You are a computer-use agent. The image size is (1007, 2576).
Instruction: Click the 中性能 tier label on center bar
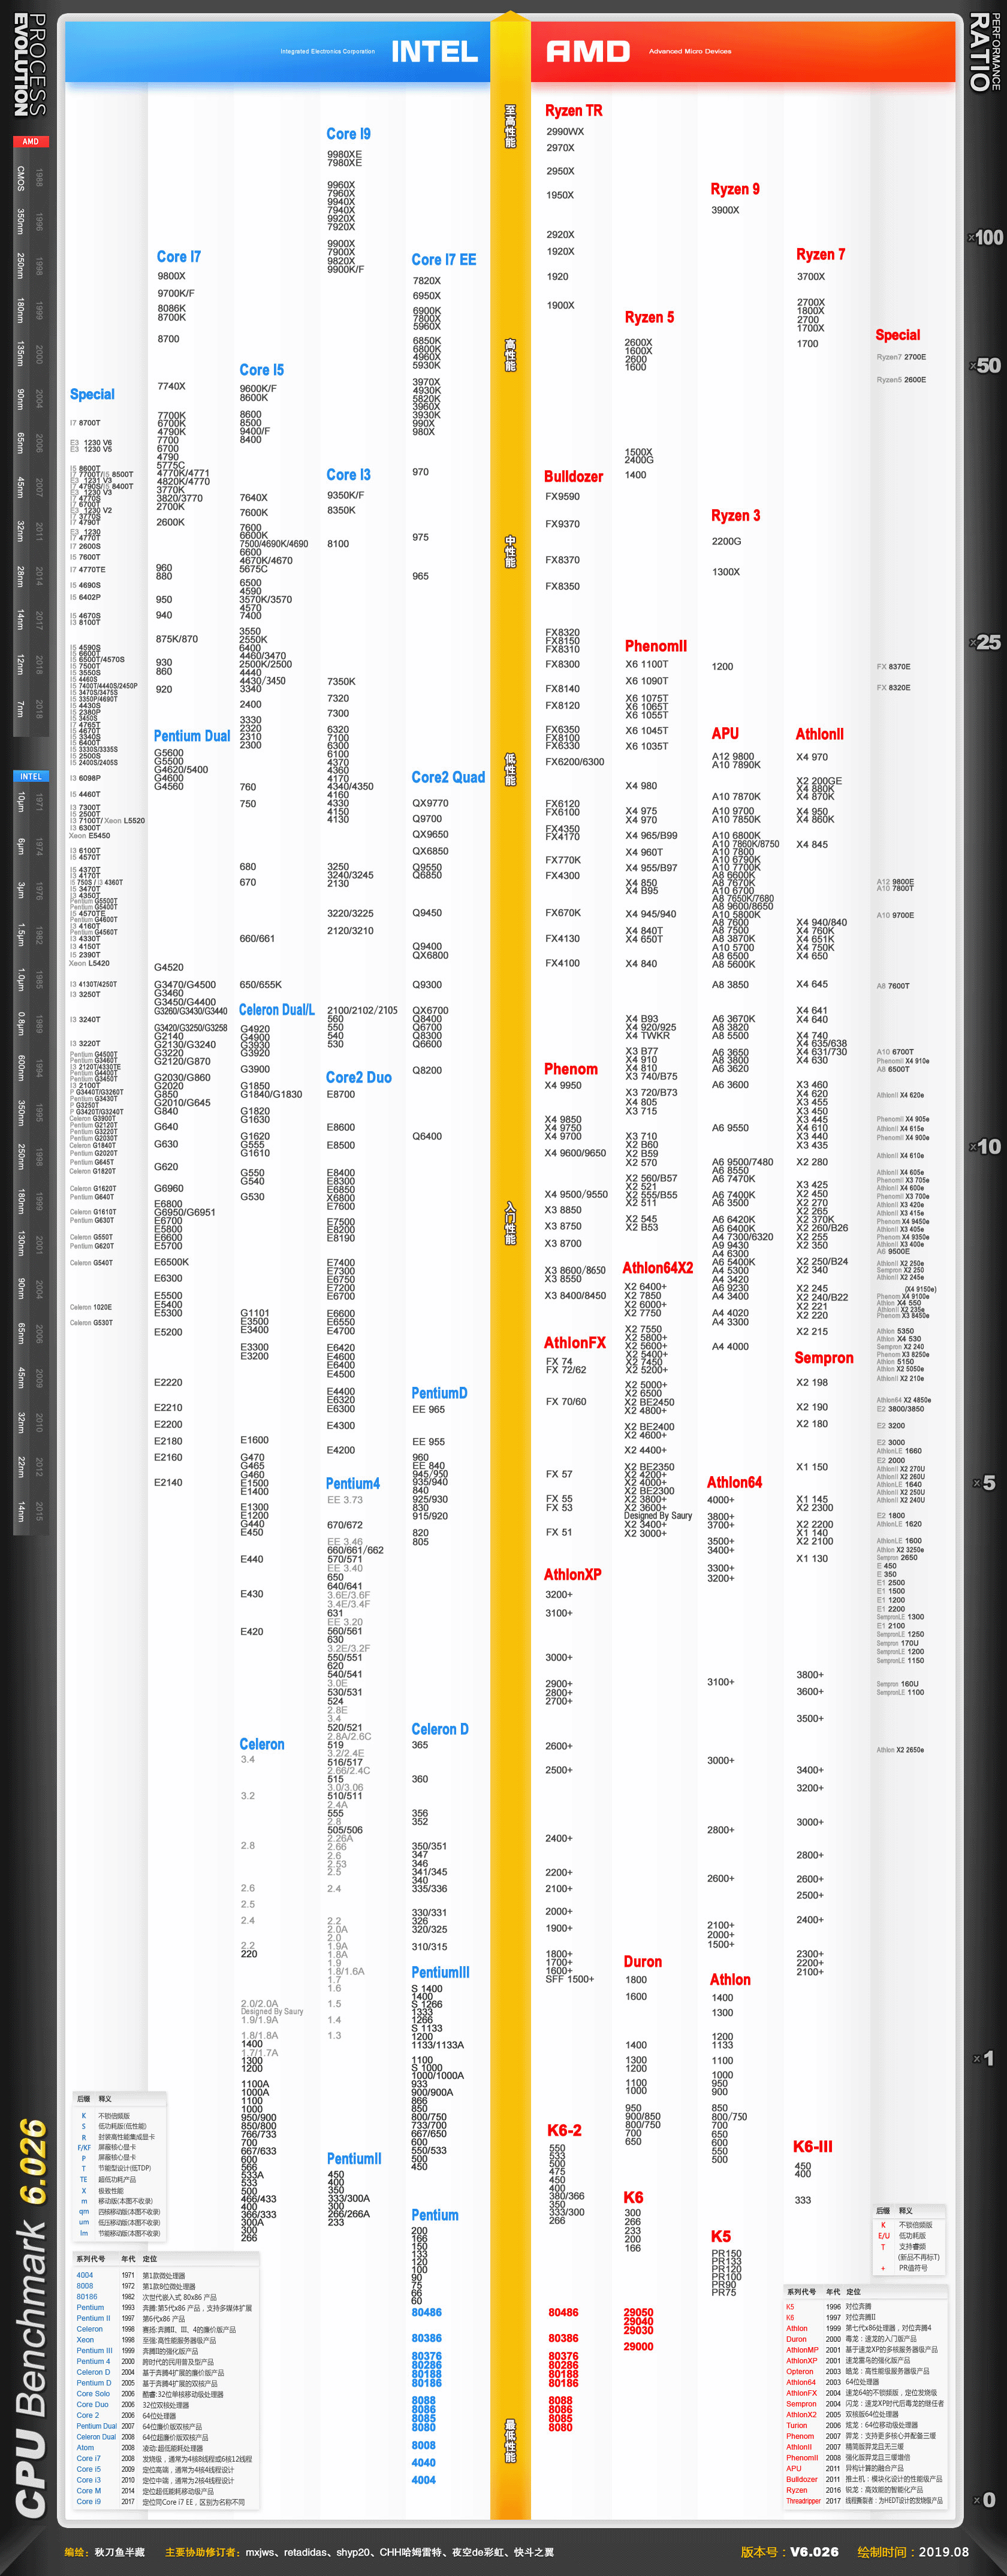[x=511, y=551]
